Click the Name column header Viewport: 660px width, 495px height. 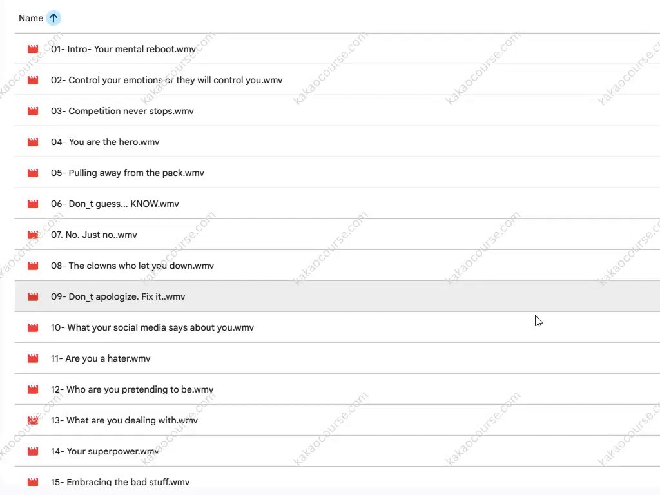[31, 18]
